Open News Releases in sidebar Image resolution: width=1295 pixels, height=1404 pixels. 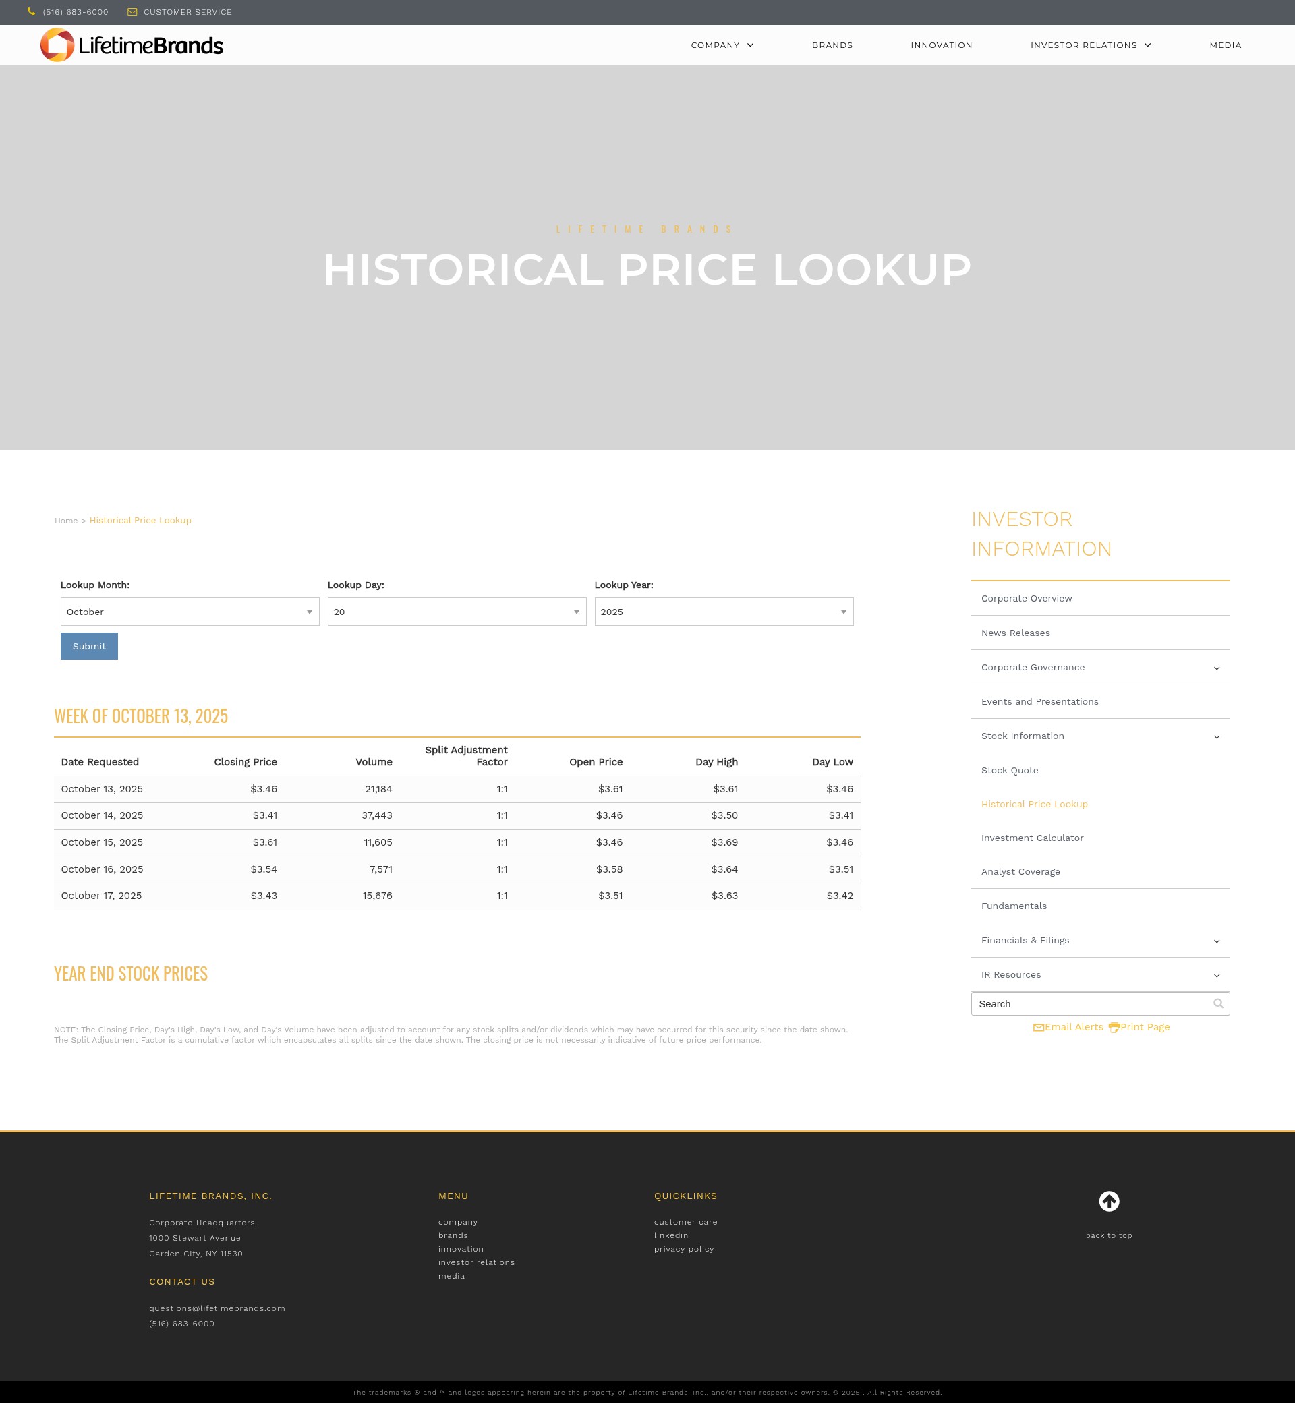(x=1014, y=633)
